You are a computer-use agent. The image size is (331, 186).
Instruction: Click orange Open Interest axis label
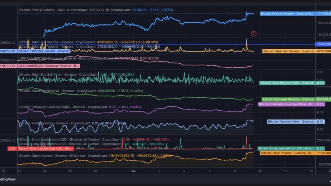287,153
